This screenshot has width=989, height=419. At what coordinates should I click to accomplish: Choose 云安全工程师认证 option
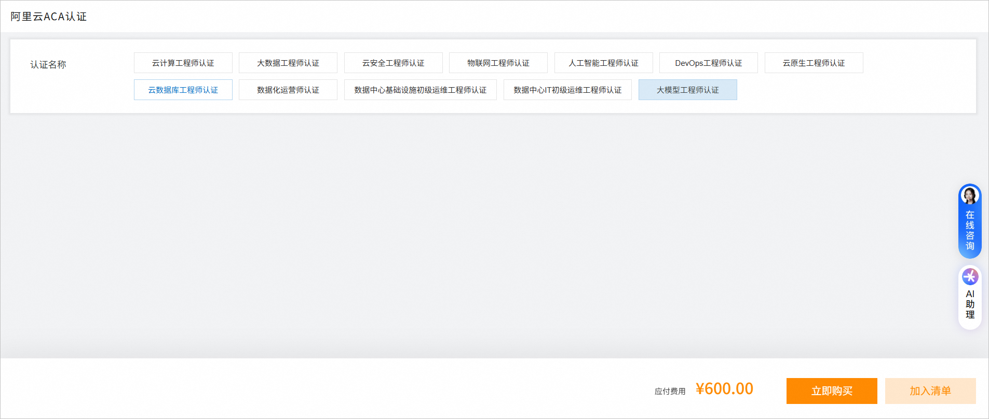coord(393,63)
